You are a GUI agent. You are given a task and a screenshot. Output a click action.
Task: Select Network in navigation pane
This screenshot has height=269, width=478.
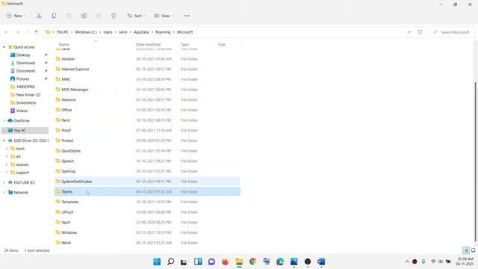click(21, 193)
